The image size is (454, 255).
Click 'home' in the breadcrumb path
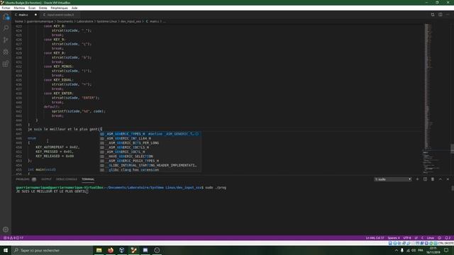click(x=19, y=21)
